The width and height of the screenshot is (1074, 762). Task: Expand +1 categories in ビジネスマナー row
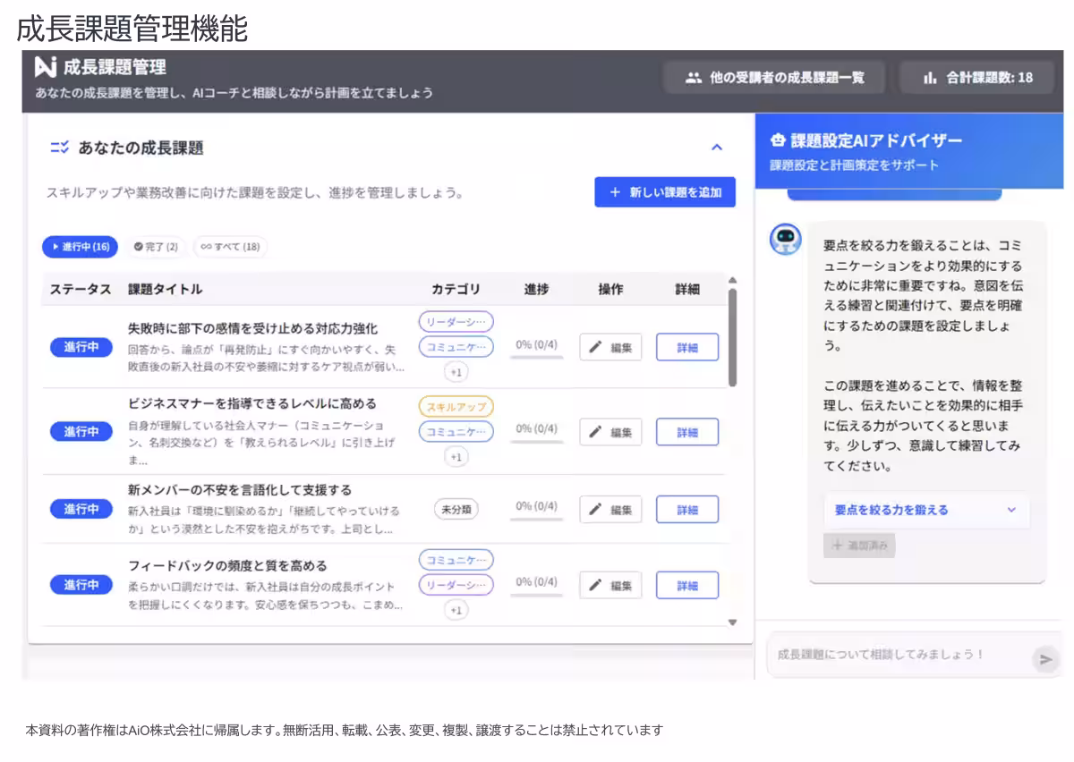pos(456,456)
